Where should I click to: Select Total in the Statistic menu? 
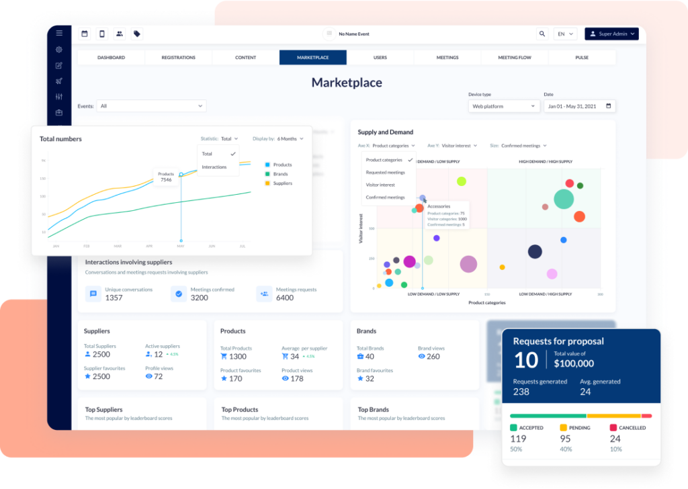pyautogui.click(x=218, y=154)
